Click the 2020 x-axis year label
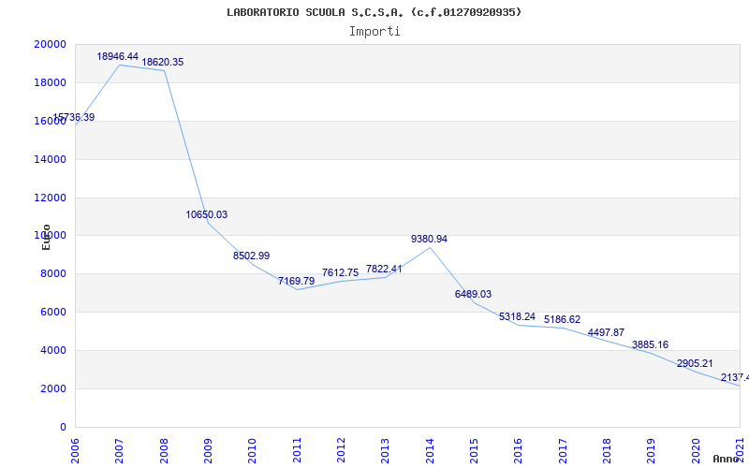 coord(696,450)
